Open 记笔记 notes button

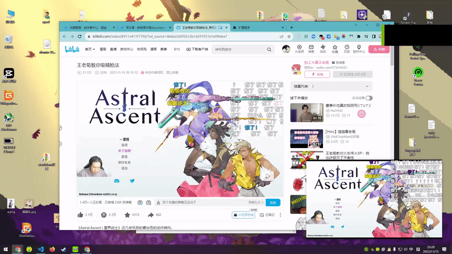pyautogui.click(x=267, y=215)
